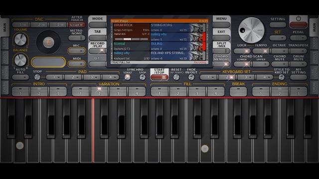Click the Reset / Tap Tempo button
319x179 pixels.
[176, 77]
